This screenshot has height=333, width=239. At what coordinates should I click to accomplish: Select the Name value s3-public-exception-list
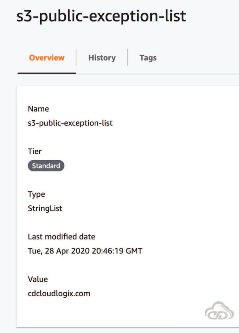71,123
